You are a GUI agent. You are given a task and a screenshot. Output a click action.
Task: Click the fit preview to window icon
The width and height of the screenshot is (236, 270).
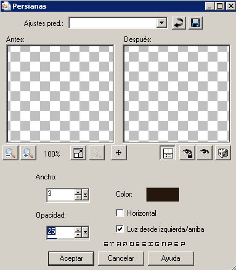(x=78, y=153)
